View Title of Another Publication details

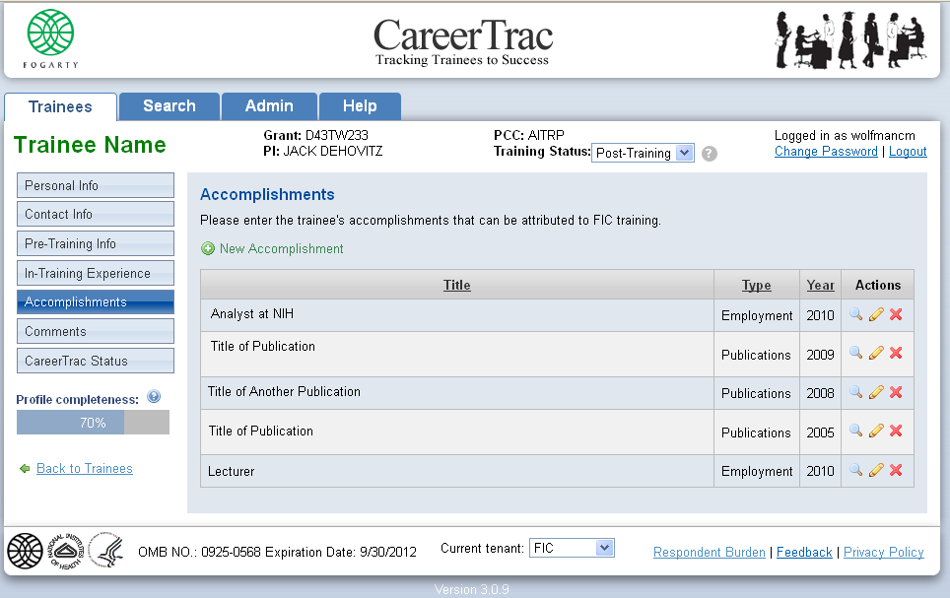pyautogui.click(x=855, y=392)
